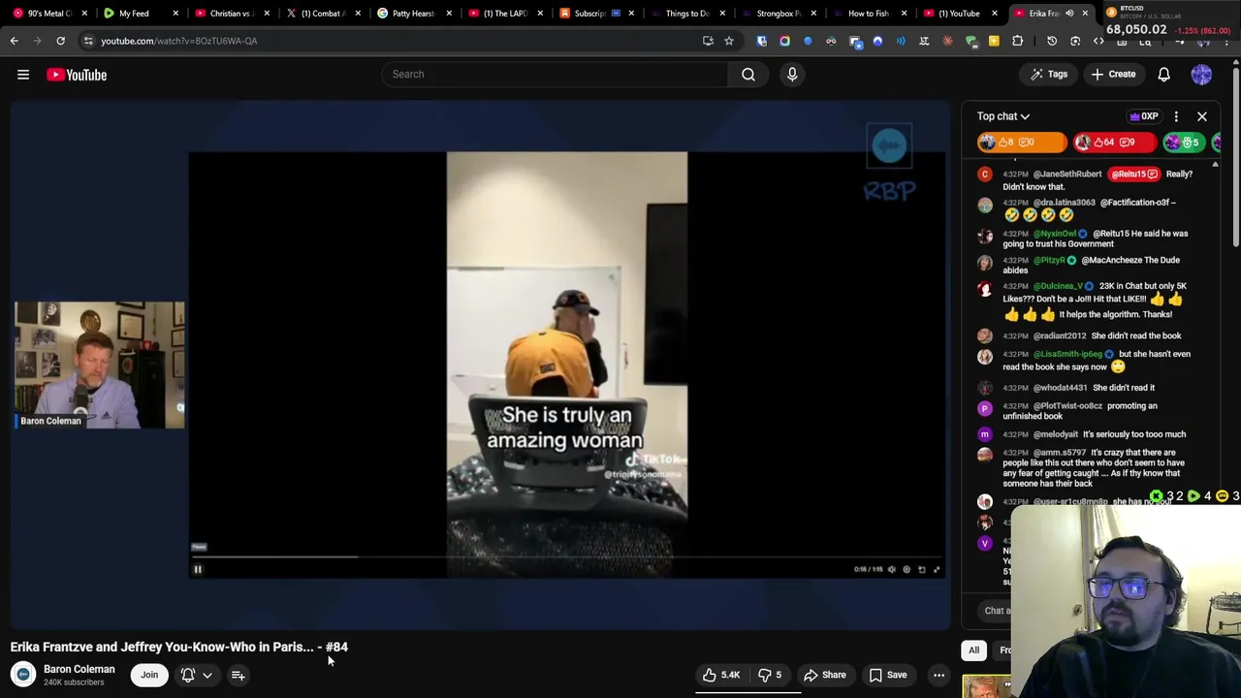The width and height of the screenshot is (1241, 698).
Task: Click the add-to-playlist icon beside Join
Action: pos(238,675)
